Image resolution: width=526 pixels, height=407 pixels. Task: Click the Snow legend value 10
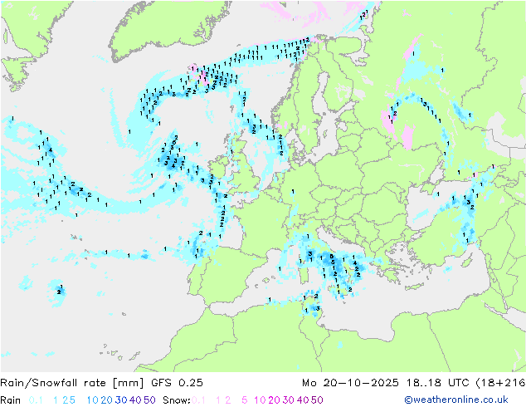click(260, 400)
